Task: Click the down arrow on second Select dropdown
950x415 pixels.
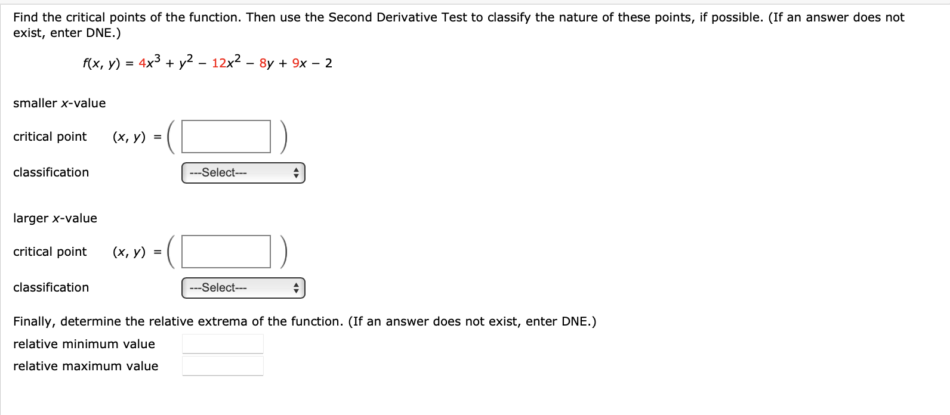Action: [x=297, y=291]
